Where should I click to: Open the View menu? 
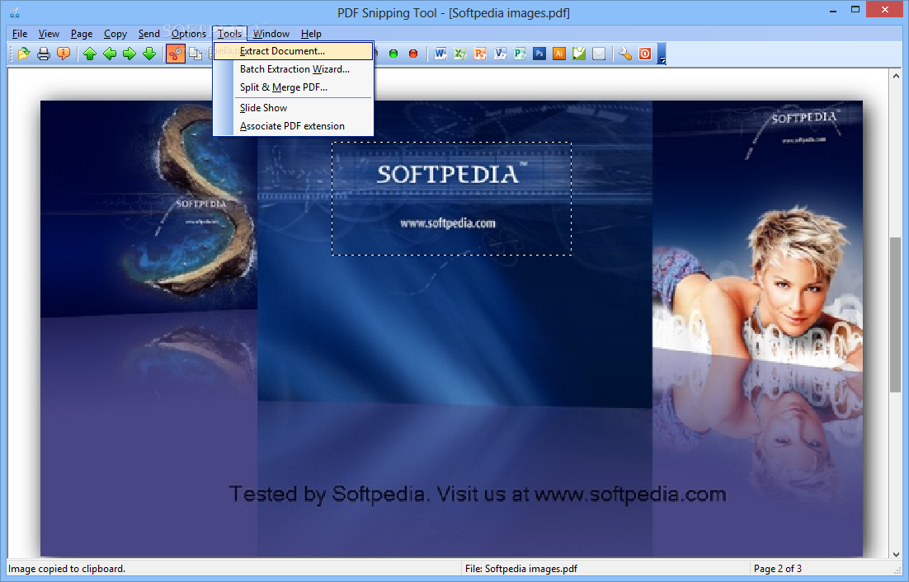click(49, 34)
